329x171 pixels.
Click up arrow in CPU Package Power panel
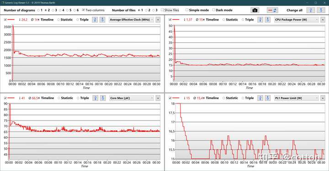click(x=260, y=20)
